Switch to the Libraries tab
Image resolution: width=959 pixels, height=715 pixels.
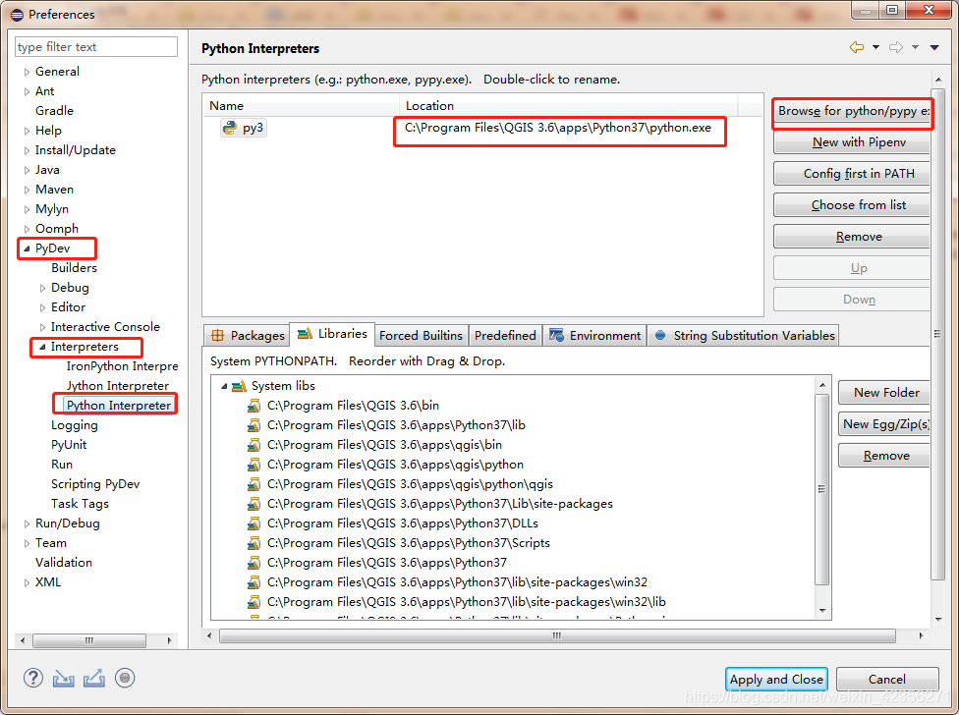click(x=332, y=334)
